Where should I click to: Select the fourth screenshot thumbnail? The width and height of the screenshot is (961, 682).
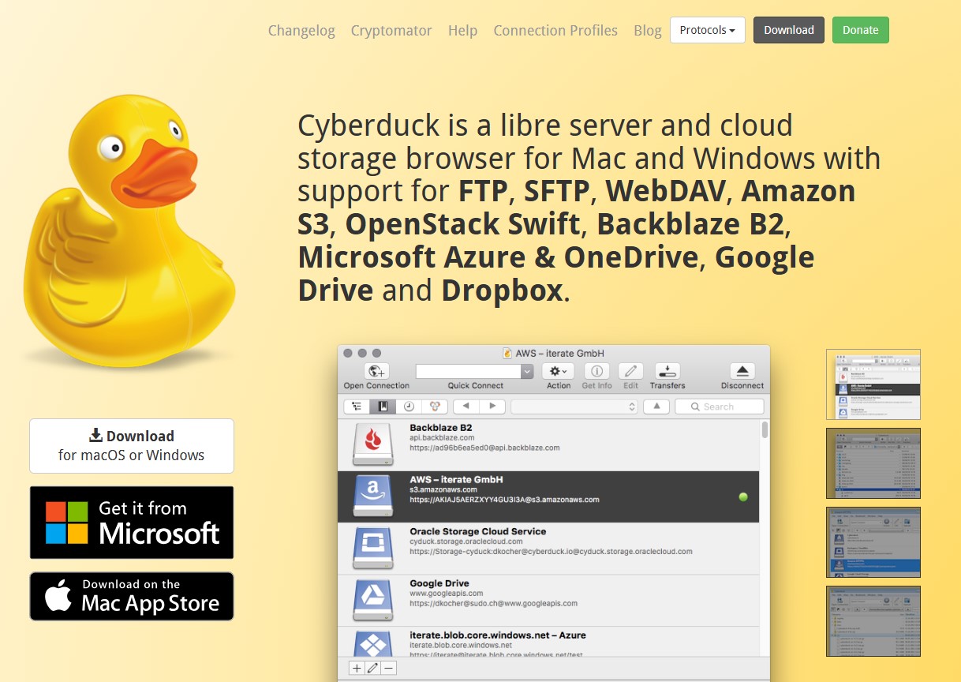873,621
